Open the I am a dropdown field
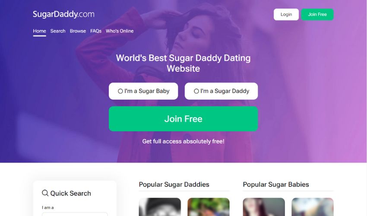The image size is (367, 216). click(x=75, y=214)
